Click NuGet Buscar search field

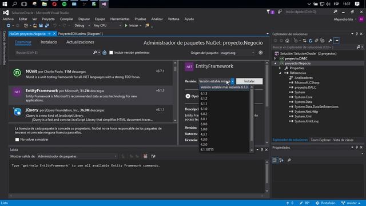[x=54, y=53]
